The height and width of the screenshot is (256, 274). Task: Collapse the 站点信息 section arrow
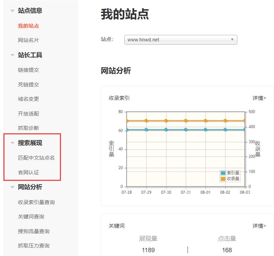pyautogui.click(x=13, y=11)
